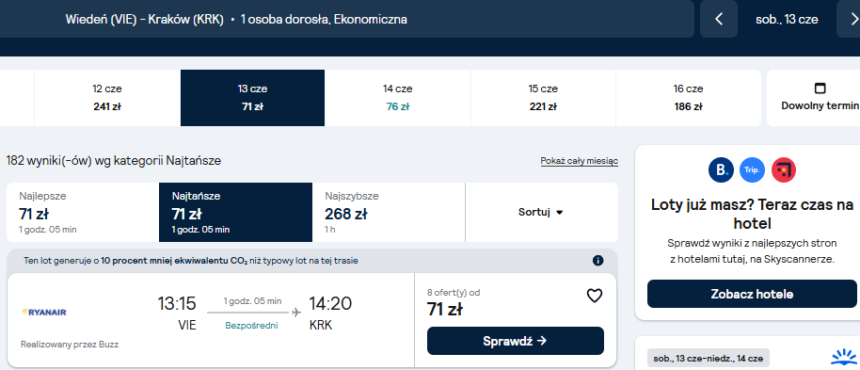This screenshot has width=860, height=370.
Task: Go to previous day with left chevron
Action: (x=719, y=19)
